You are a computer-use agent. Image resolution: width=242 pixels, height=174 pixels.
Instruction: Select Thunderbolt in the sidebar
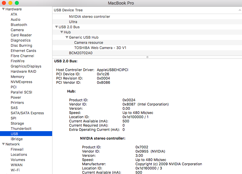pos(21,129)
